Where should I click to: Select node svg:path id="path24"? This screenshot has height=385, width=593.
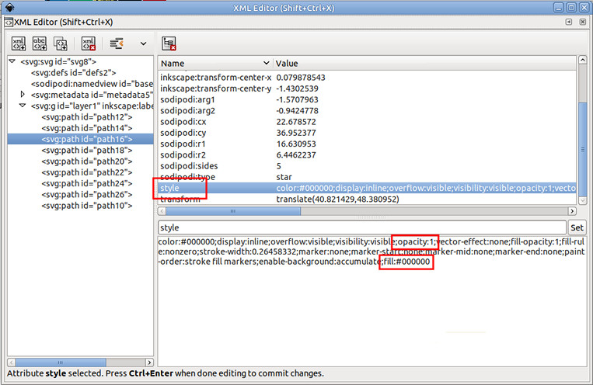[x=87, y=184]
